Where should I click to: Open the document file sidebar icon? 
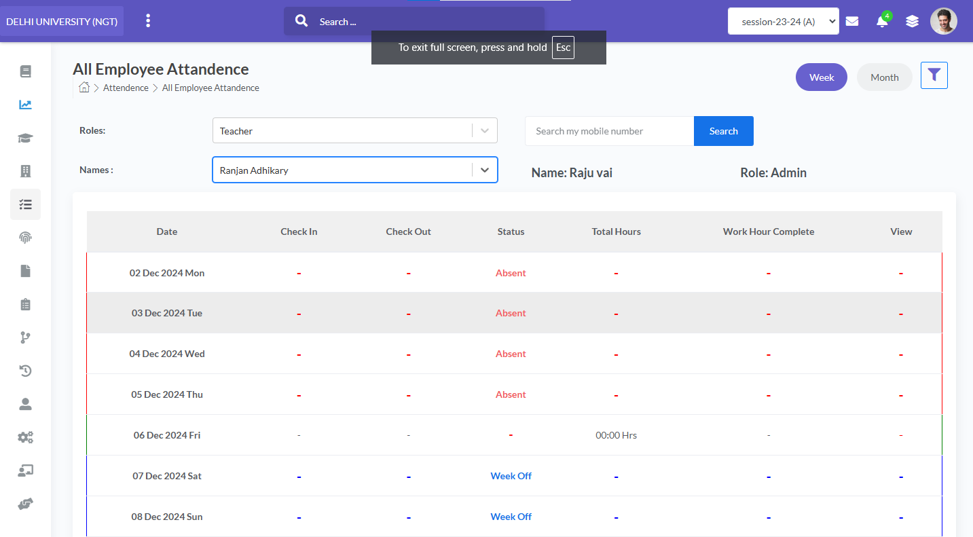click(x=25, y=271)
